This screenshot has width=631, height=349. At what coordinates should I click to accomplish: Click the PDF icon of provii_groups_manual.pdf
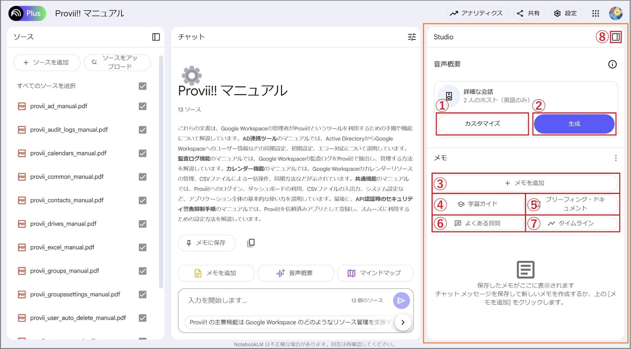tap(22, 271)
